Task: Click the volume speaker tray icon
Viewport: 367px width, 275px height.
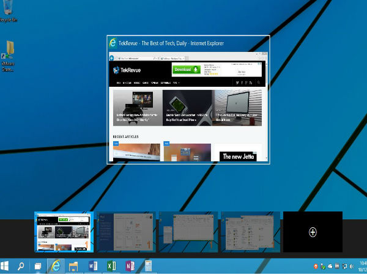Action: pyautogui.click(x=352, y=266)
